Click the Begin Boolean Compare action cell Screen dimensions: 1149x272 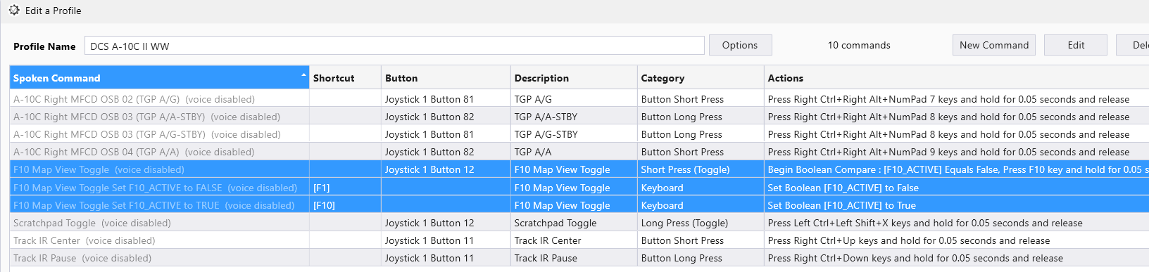tap(958, 169)
